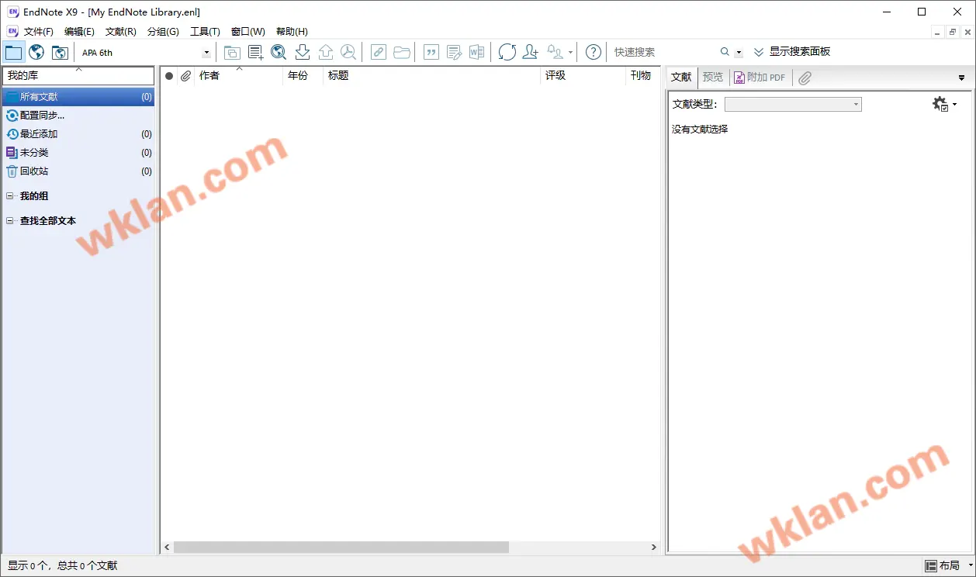Collapse the 查找全部文本 group set

point(10,221)
